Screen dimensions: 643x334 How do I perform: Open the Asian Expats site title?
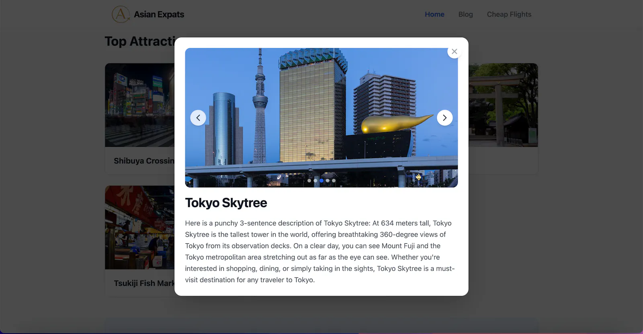point(159,14)
